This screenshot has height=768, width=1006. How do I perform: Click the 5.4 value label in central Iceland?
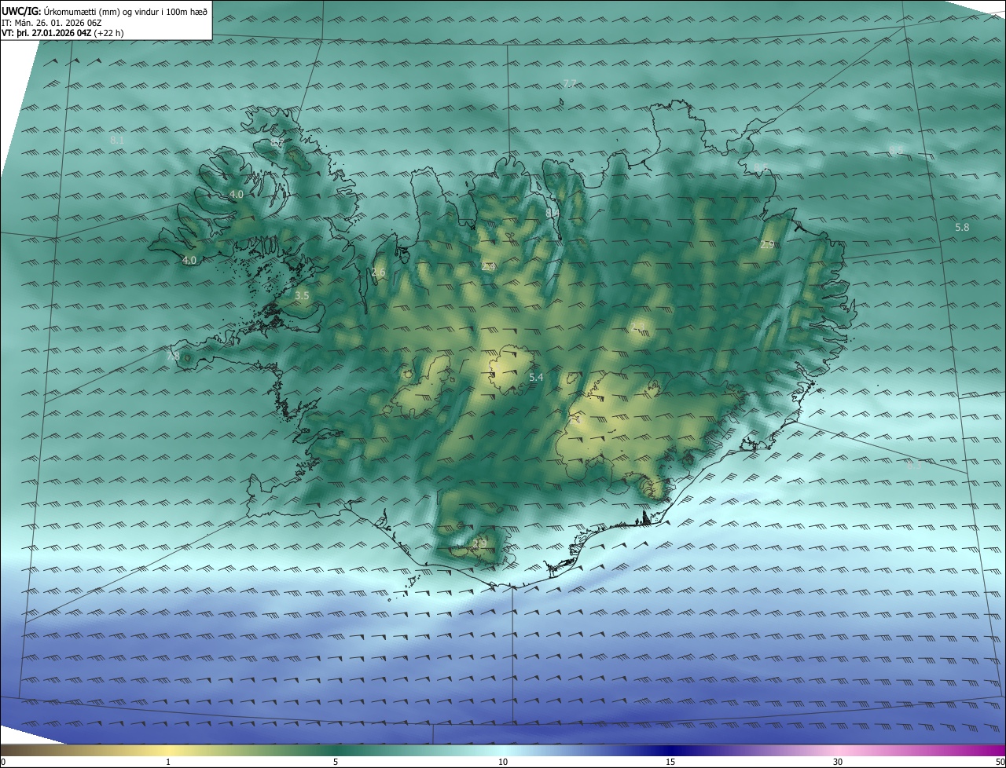tap(536, 378)
